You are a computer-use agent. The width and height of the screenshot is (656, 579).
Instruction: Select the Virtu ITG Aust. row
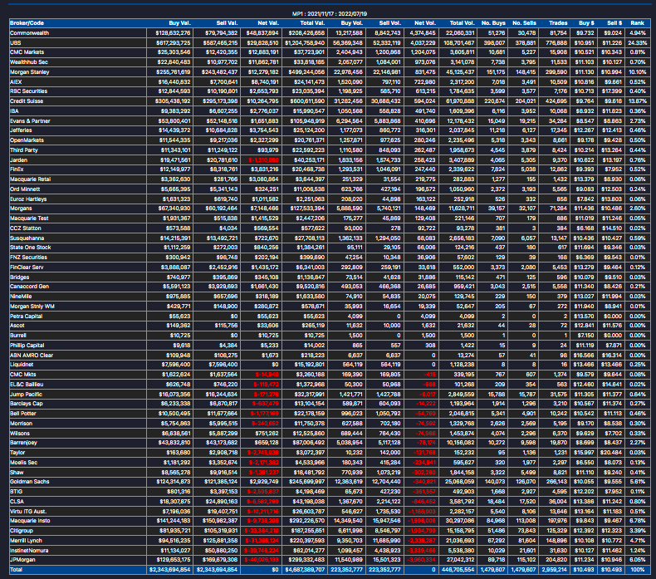pyautogui.click(x=330, y=512)
